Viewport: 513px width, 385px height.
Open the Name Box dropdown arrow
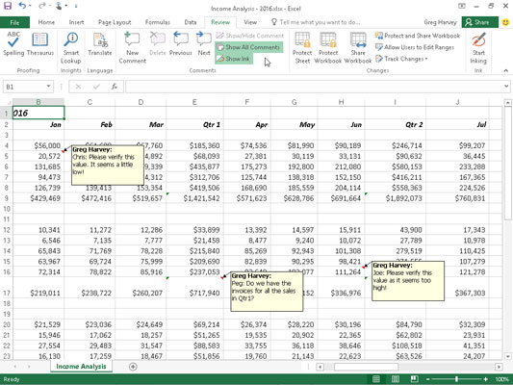point(48,87)
